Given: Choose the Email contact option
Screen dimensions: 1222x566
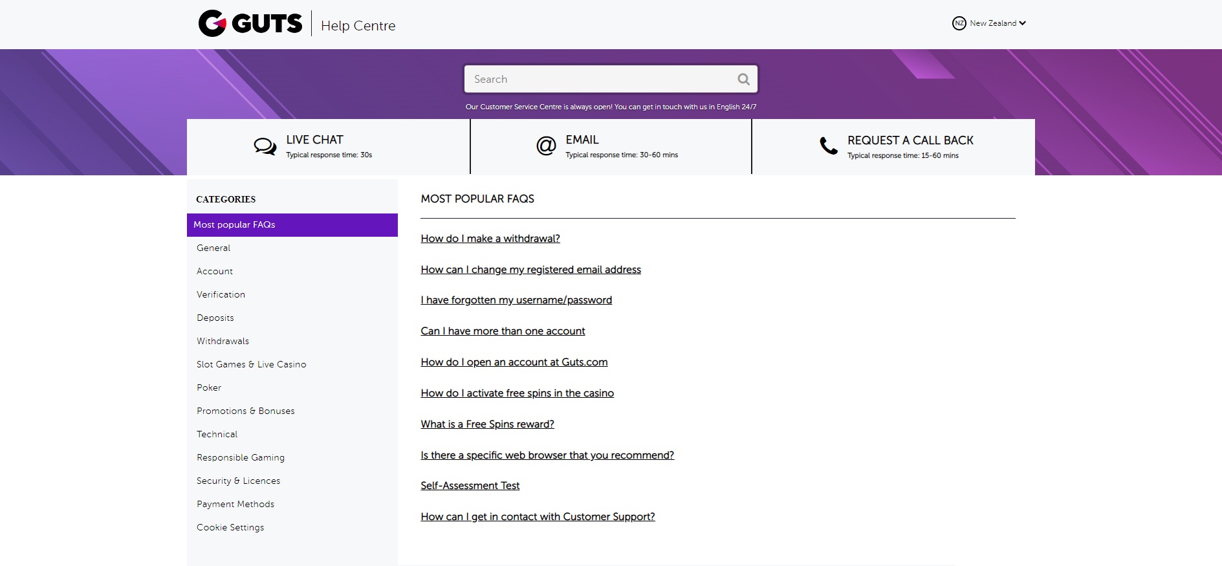Looking at the screenshot, I should pos(611,147).
